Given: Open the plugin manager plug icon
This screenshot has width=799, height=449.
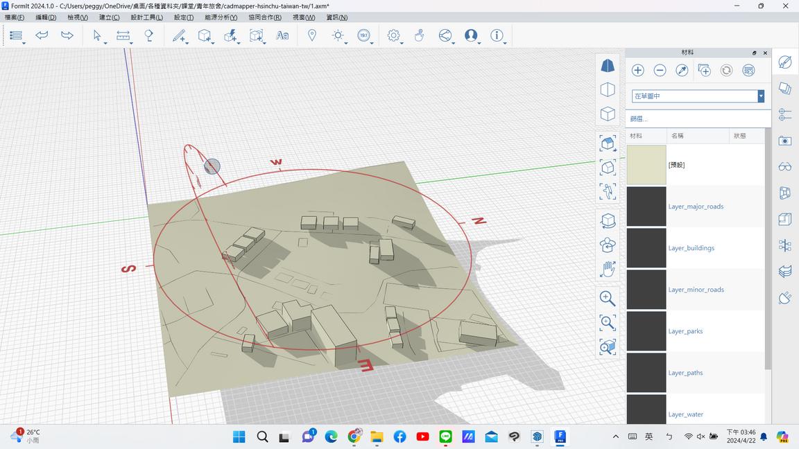Looking at the screenshot, I should [785, 298].
